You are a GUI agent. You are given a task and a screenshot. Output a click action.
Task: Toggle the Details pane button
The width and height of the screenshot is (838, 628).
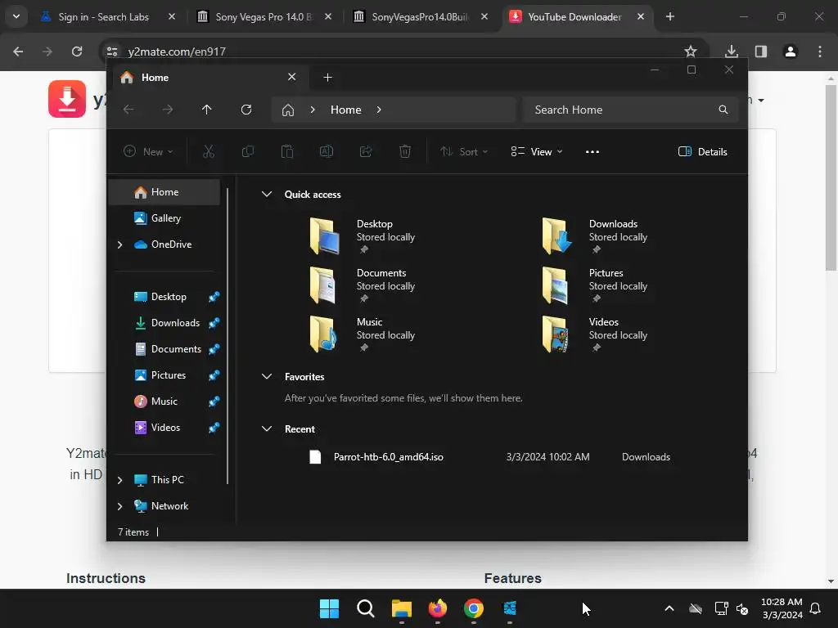[x=702, y=151]
